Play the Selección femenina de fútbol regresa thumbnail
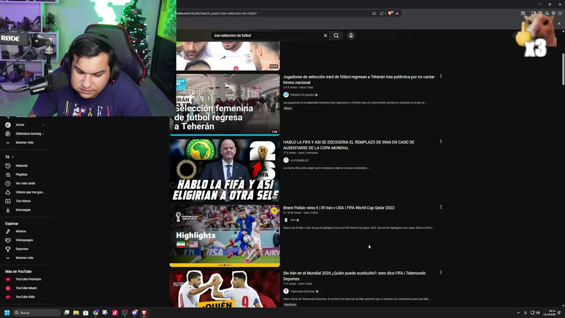This screenshot has height=318, width=565. (225, 104)
